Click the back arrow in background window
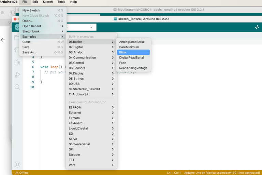This screenshot has height=175, width=262. [x=3, y=40]
